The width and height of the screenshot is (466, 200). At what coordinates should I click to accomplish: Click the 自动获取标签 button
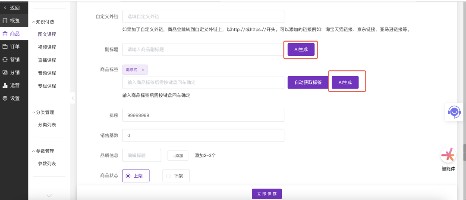click(308, 82)
